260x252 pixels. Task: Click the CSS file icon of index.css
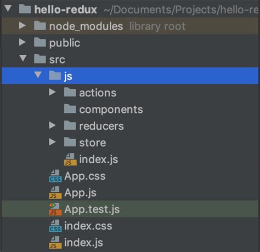[55, 226]
